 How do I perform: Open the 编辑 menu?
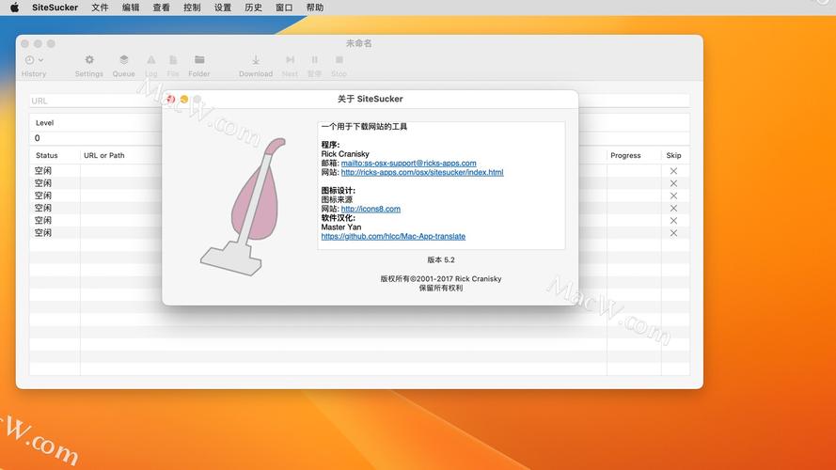click(131, 8)
